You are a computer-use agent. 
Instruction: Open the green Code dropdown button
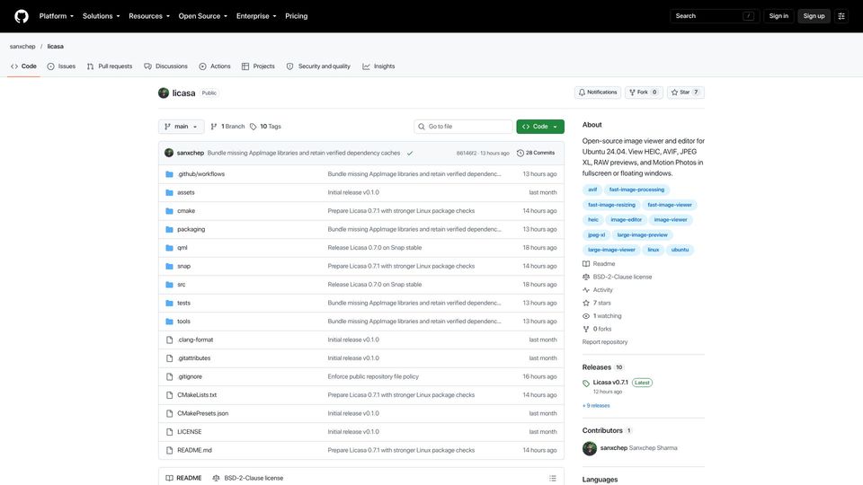pyautogui.click(x=540, y=127)
